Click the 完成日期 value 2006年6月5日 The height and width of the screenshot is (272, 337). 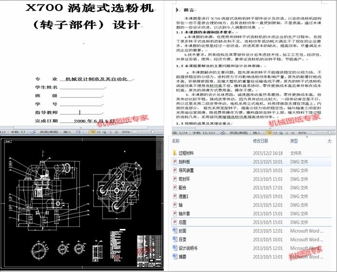[94, 121]
